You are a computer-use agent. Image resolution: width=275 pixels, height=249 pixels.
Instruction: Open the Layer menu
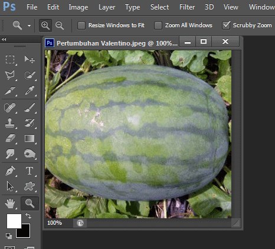107,7
